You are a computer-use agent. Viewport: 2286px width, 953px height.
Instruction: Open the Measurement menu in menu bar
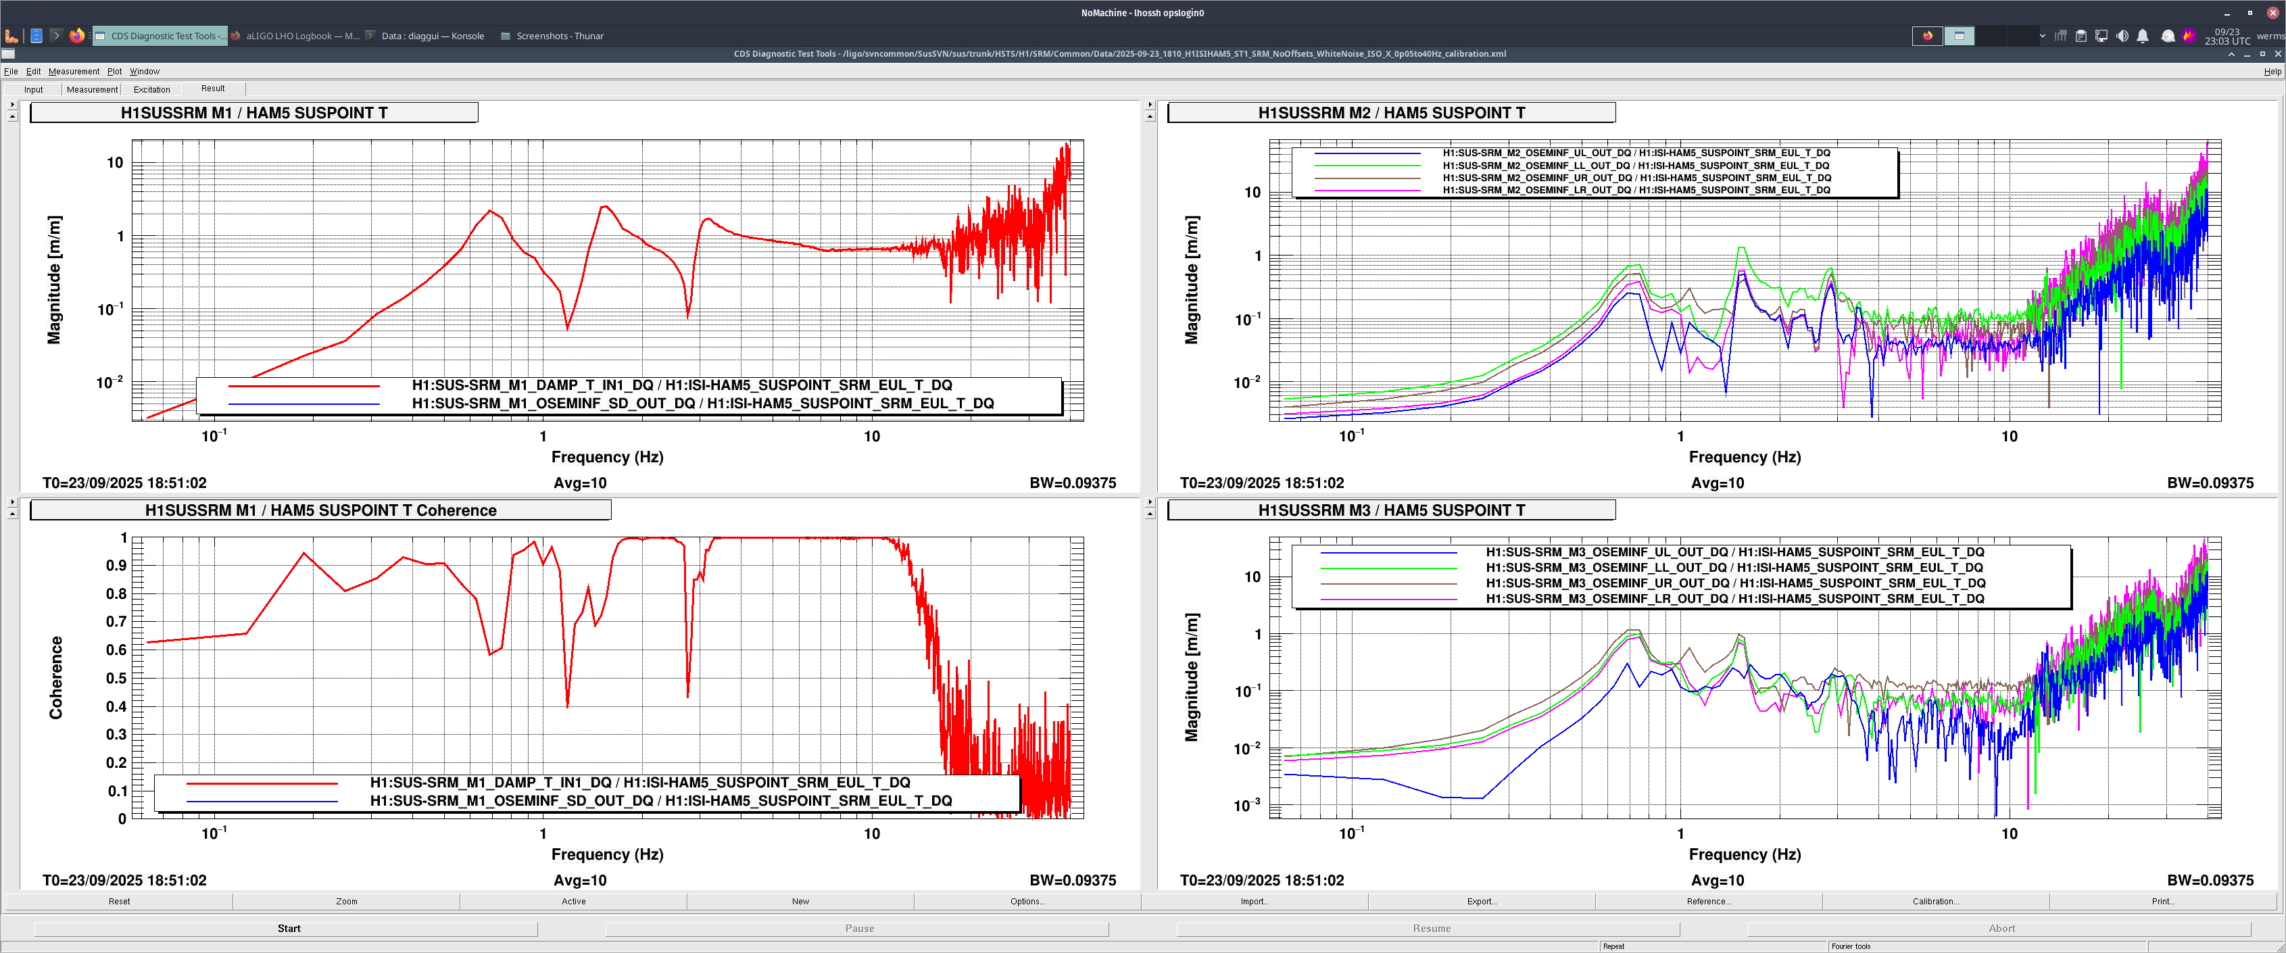(x=74, y=71)
